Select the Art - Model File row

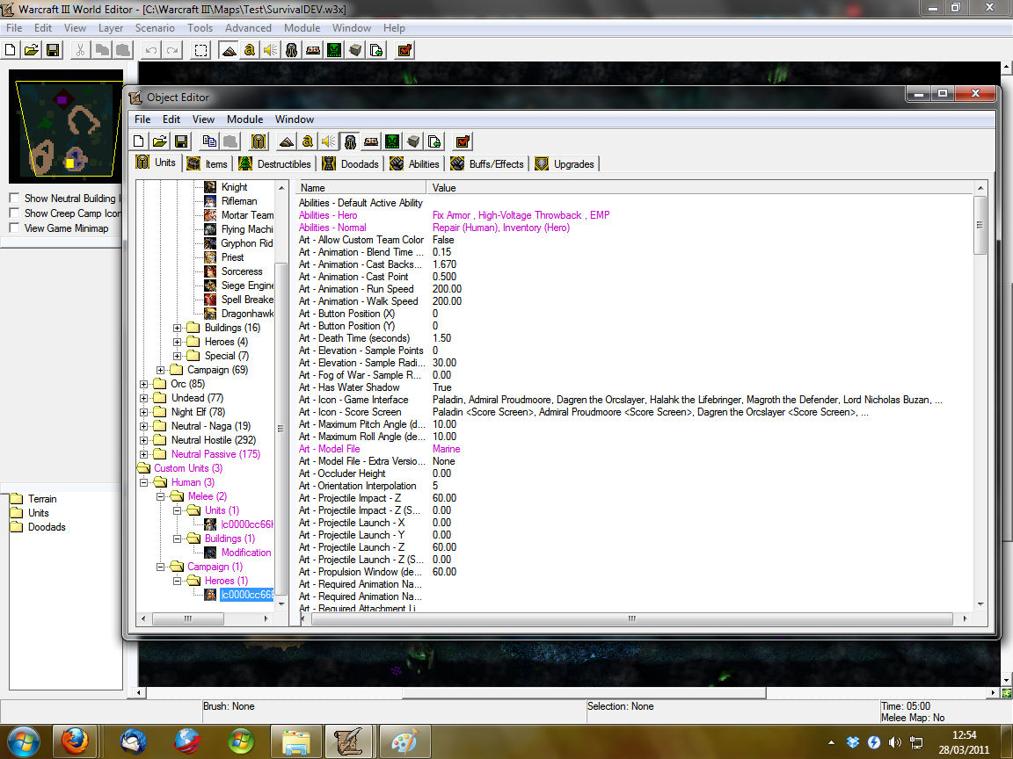coord(636,449)
